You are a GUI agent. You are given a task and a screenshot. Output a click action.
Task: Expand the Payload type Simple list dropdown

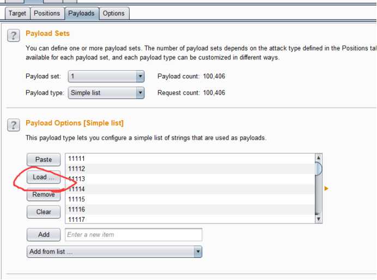tap(106, 93)
